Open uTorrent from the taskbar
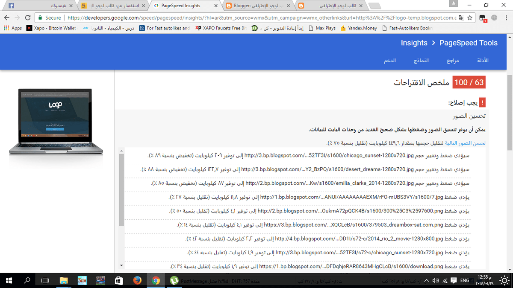The width and height of the screenshot is (513, 288). point(174,280)
